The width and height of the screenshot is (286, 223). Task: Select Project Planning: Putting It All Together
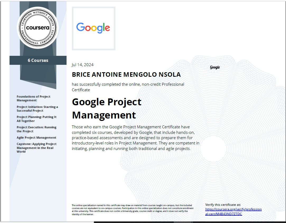click(36, 119)
